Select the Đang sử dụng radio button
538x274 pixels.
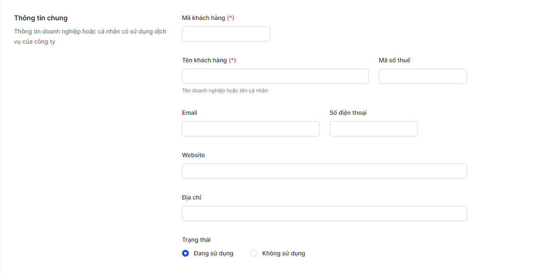point(185,253)
